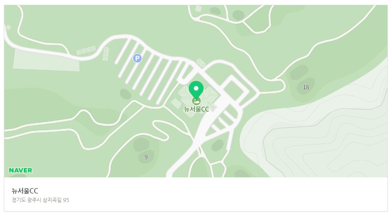Click the hole 18 number label

tap(305, 87)
